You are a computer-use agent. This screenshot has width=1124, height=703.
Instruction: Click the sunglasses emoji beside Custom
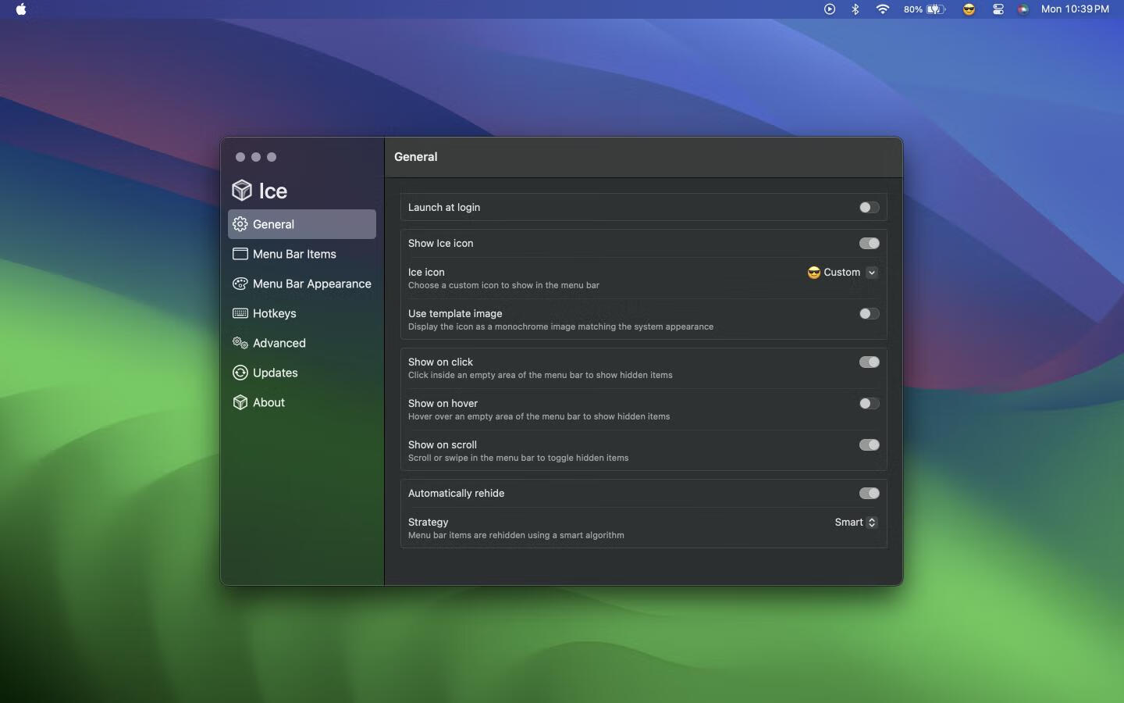[814, 273]
